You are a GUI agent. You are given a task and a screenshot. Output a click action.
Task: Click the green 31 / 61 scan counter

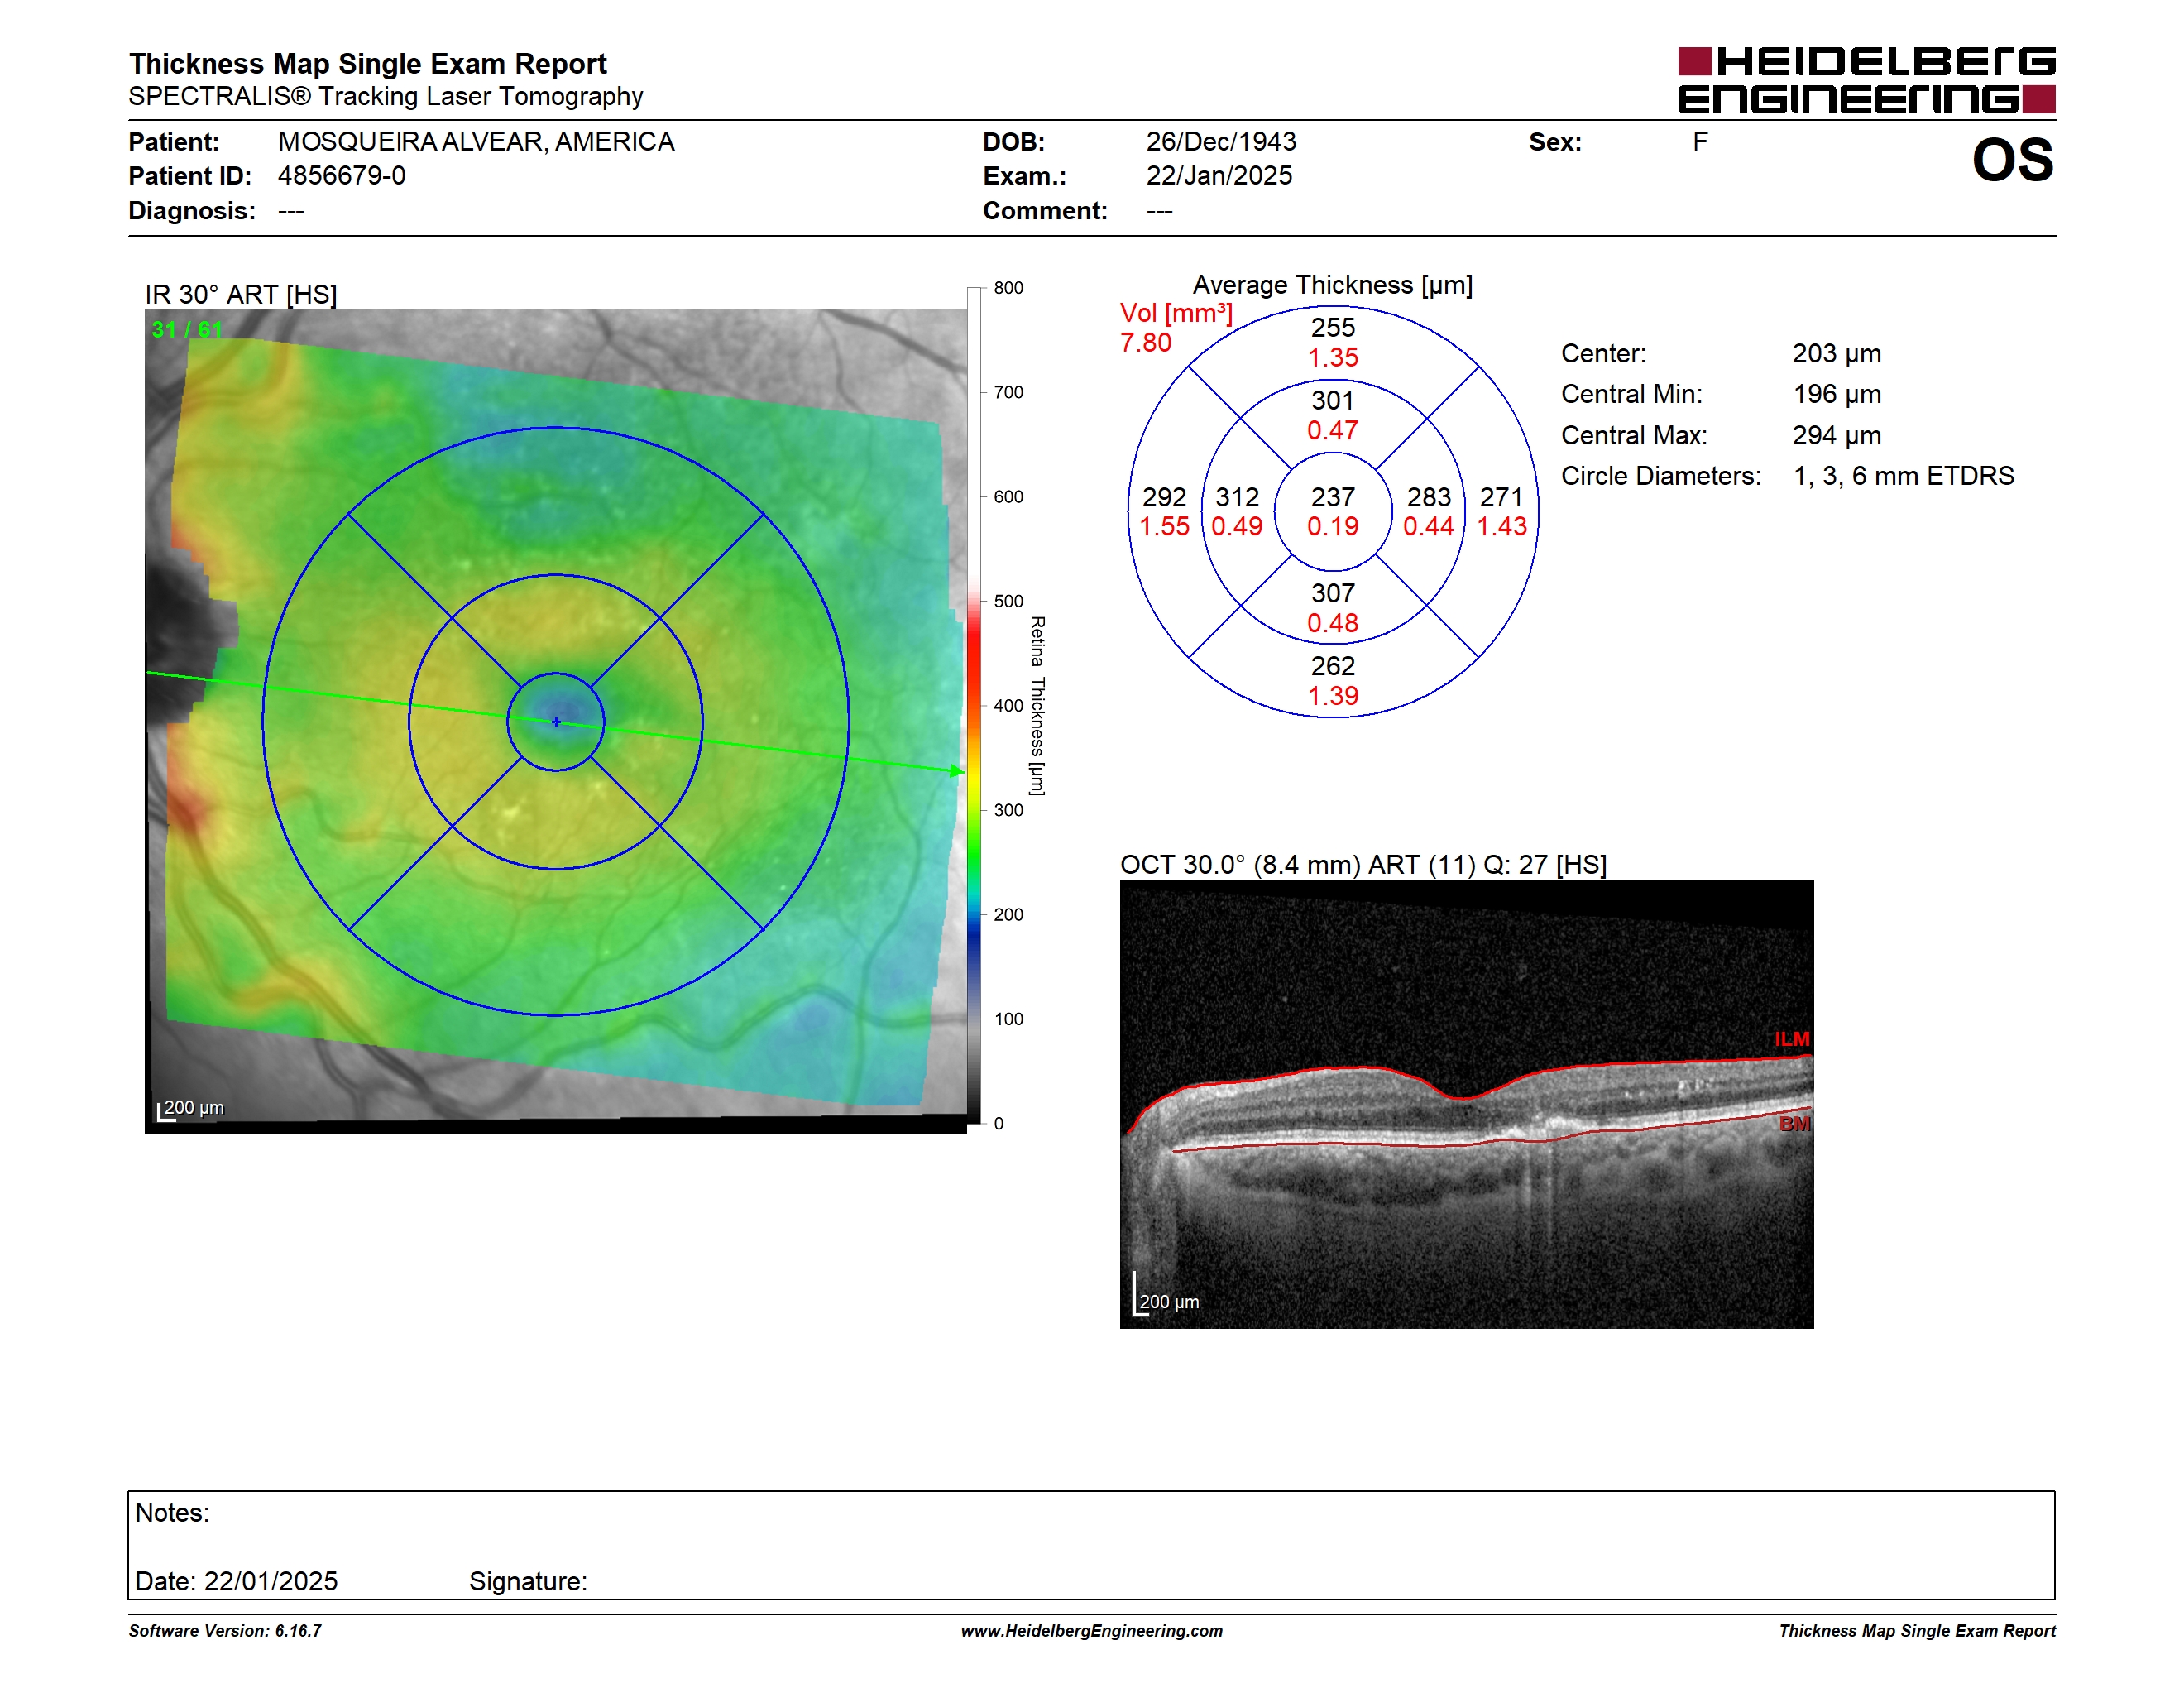pyautogui.click(x=187, y=329)
